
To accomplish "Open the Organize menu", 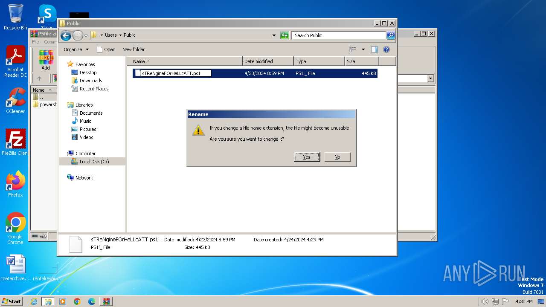I will (x=76, y=49).
